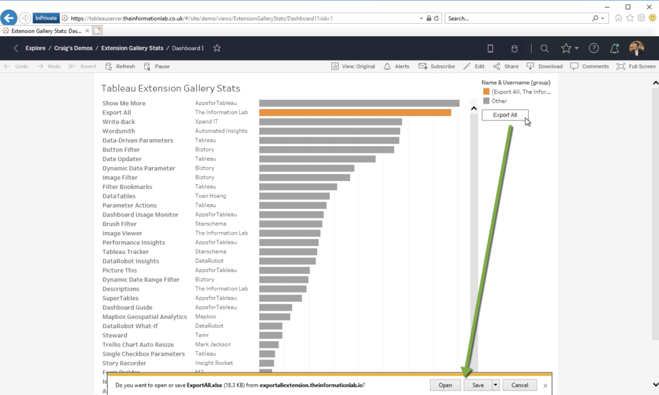This screenshot has height=395, width=659.
Task: Open the search provider dropdown arrow
Action: [x=602, y=19]
